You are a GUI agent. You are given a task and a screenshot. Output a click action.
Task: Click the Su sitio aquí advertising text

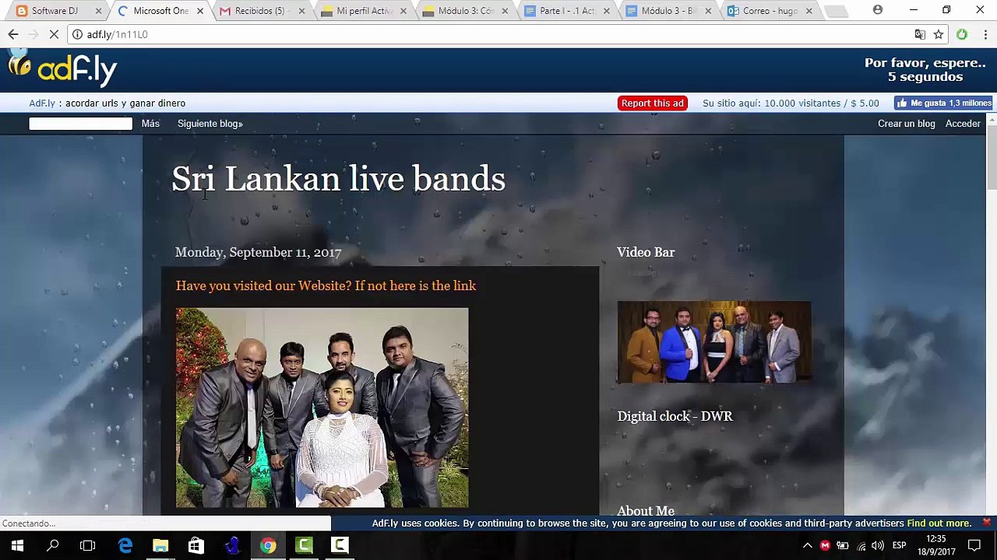point(791,103)
